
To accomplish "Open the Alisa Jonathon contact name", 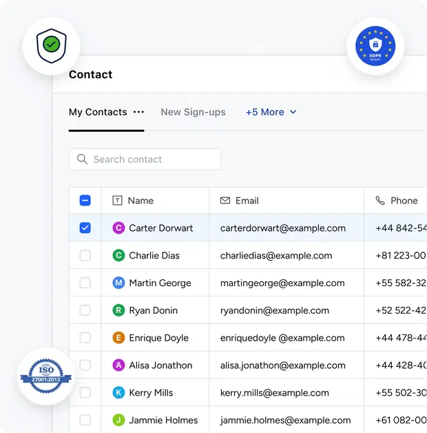I will [x=160, y=365].
